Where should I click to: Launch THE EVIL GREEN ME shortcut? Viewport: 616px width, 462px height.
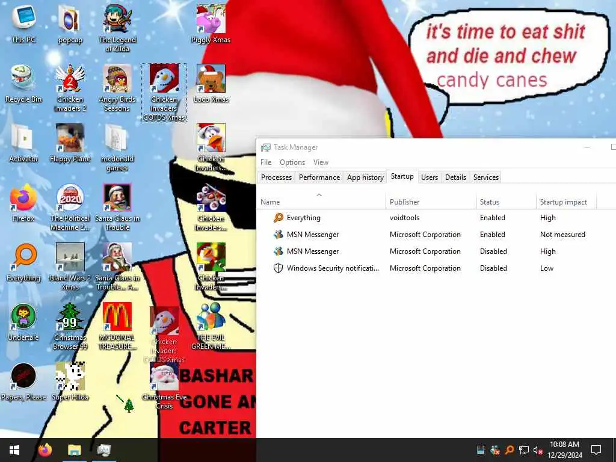[x=211, y=327]
